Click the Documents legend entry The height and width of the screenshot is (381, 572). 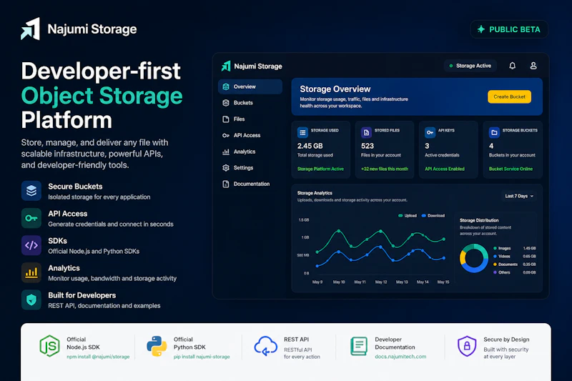[x=514, y=264]
